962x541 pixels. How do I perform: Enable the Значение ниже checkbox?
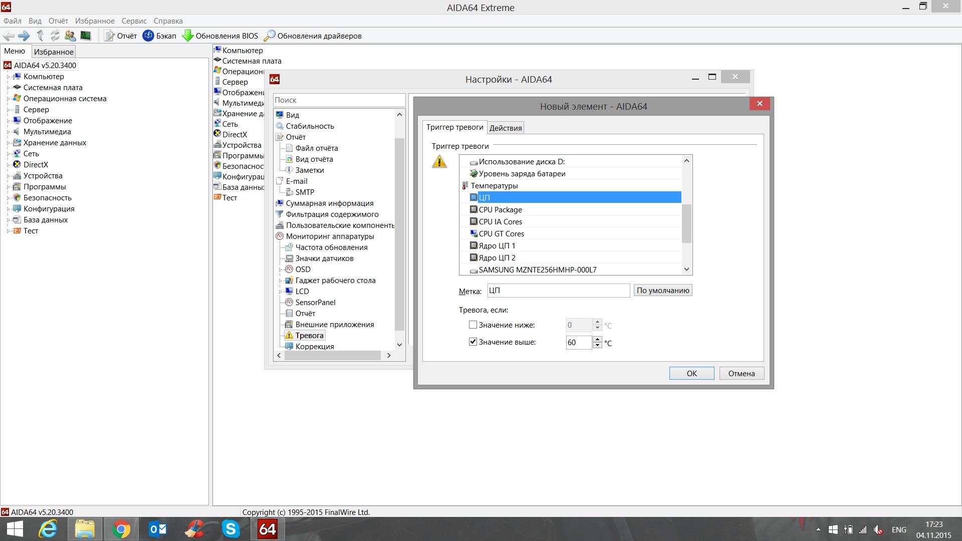click(472, 325)
